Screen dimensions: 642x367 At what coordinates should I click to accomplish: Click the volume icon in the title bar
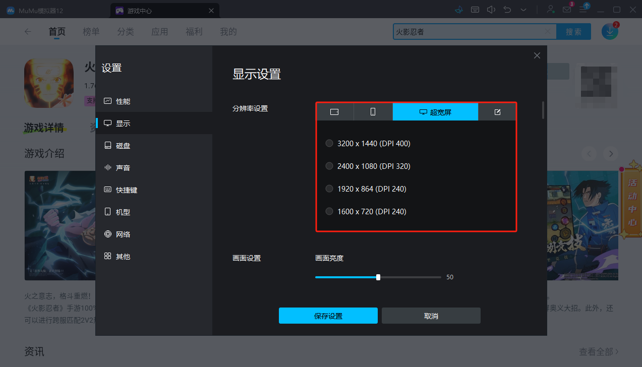[x=491, y=9]
